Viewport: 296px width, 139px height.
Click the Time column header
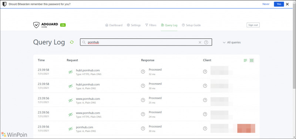41,60
